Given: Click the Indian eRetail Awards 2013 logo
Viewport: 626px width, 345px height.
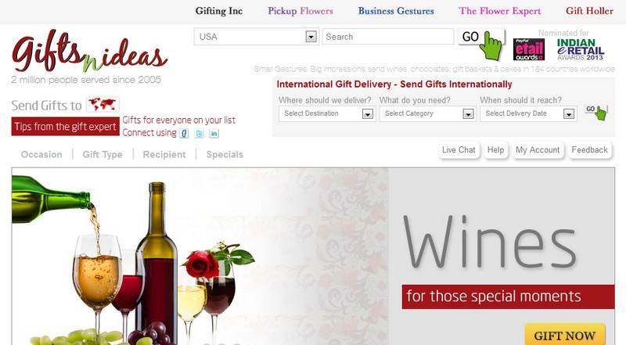Looking at the screenshot, I should coord(580,49).
